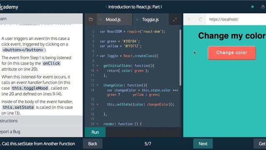The width and height of the screenshot is (266, 150).
Task: Switch to the Toggle.js tab
Action: 150,20
